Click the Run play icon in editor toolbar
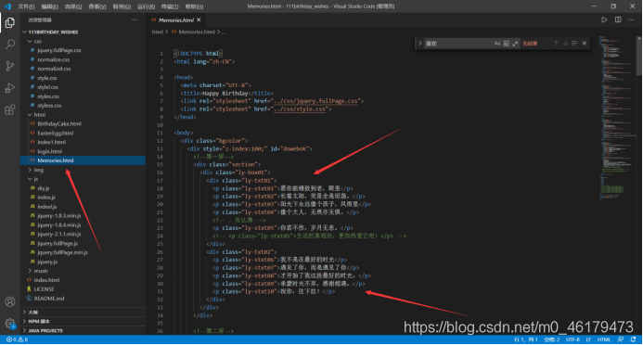 coord(604,19)
